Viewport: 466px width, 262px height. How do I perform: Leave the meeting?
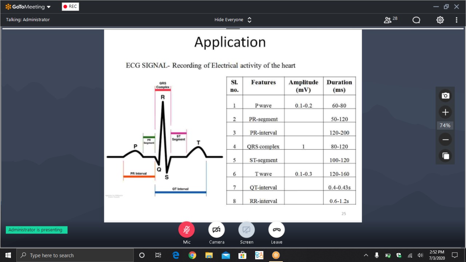click(277, 230)
